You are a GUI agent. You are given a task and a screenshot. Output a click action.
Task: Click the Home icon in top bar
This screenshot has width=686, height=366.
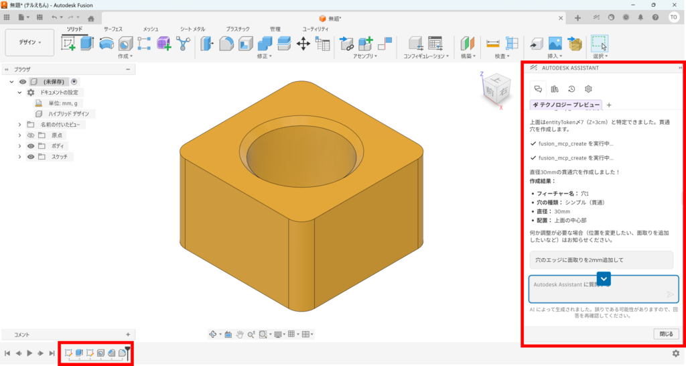pyautogui.click(x=91, y=18)
